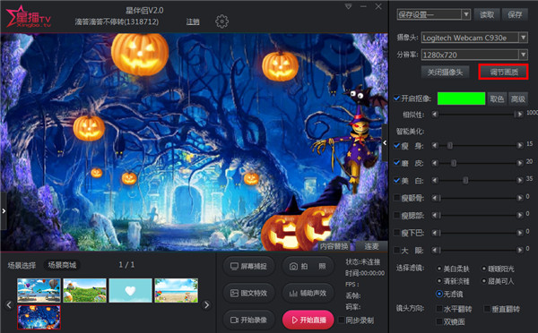Select the Halloween scene thumbnail
Viewport: 538px width, 333px height.
click(39, 317)
